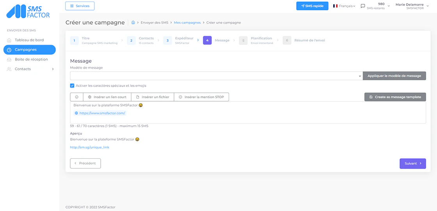Viewport: 437px width, 211px height.
Task: Open Mes campagnes breadcrumb link
Action: point(187,23)
